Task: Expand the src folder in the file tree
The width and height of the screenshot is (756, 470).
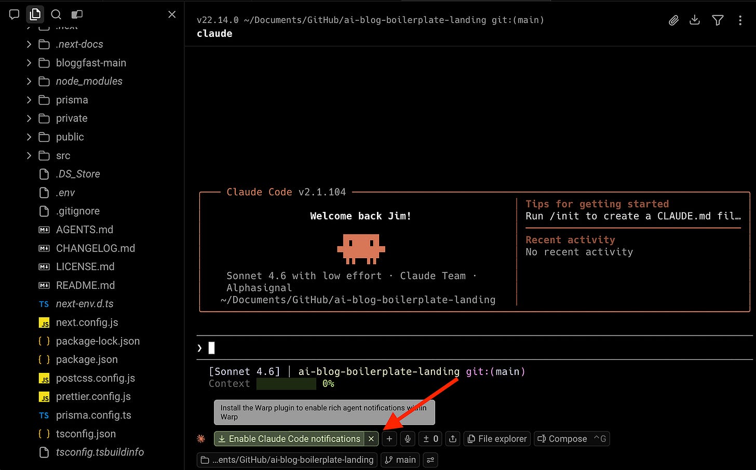Action: click(x=63, y=155)
